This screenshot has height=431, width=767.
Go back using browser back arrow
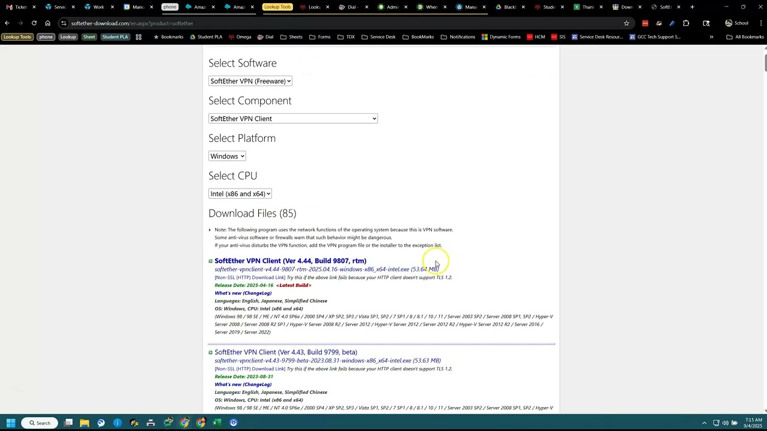tap(7, 23)
